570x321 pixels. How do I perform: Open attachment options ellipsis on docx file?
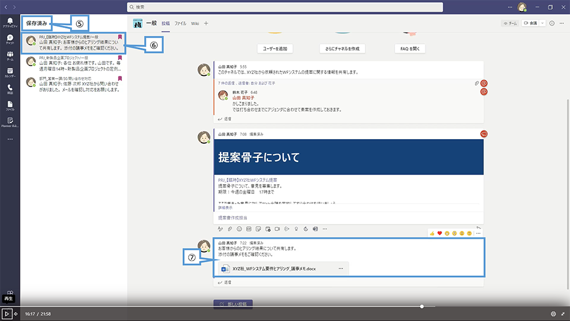[x=341, y=269]
